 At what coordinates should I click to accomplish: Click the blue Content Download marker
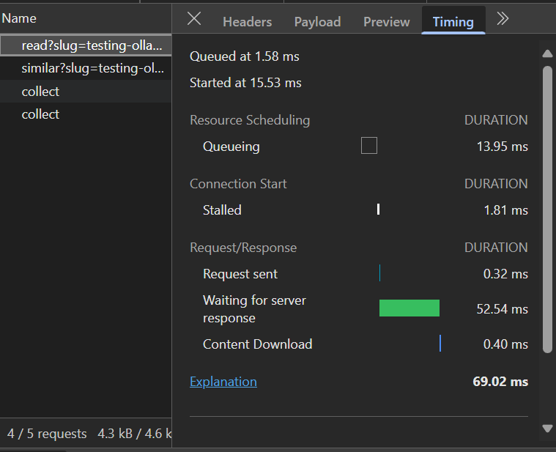(x=440, y=344)
